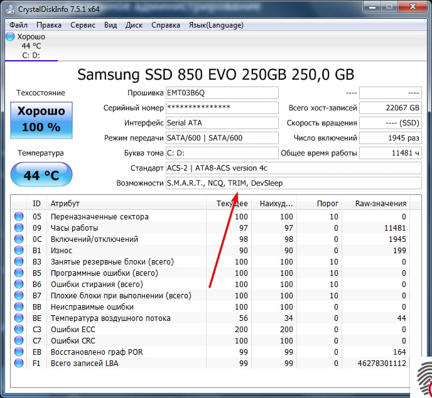Click the Raw-значения column header
The image size is (432, 398).
point(376,204)
